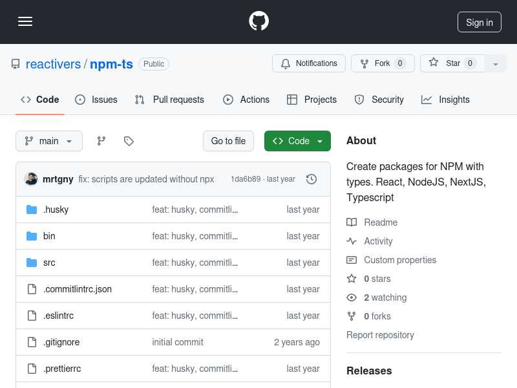Open the .husky folder
The image size is (517, 388).
56,210
